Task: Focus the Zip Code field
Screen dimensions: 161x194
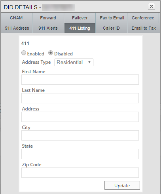Action: tap(80, 173)
